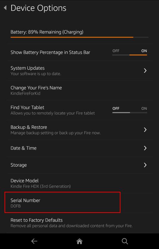Switch battery percentage display to OFF
This screenshot has width=159, height=249.
coord(116,51)
